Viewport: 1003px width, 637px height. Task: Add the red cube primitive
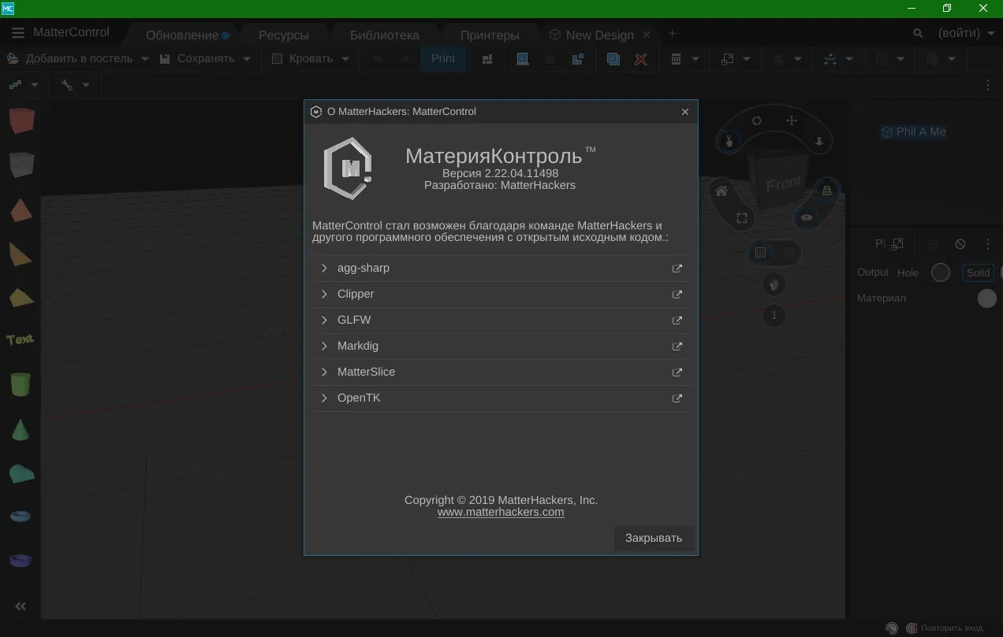click(21, 120)
